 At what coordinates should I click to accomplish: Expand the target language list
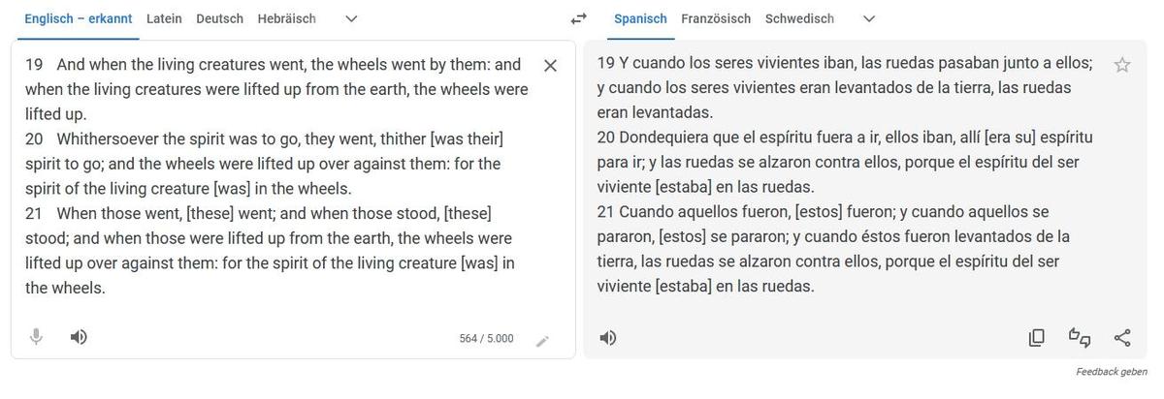coord(869,18)
